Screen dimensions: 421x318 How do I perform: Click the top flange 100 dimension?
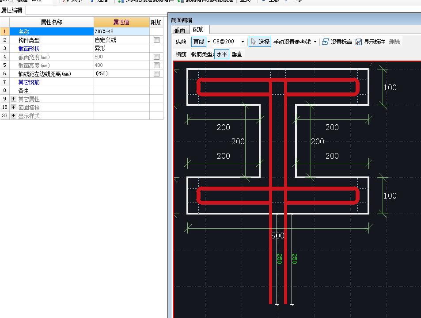pyautogui.click(x=390, y=88)
